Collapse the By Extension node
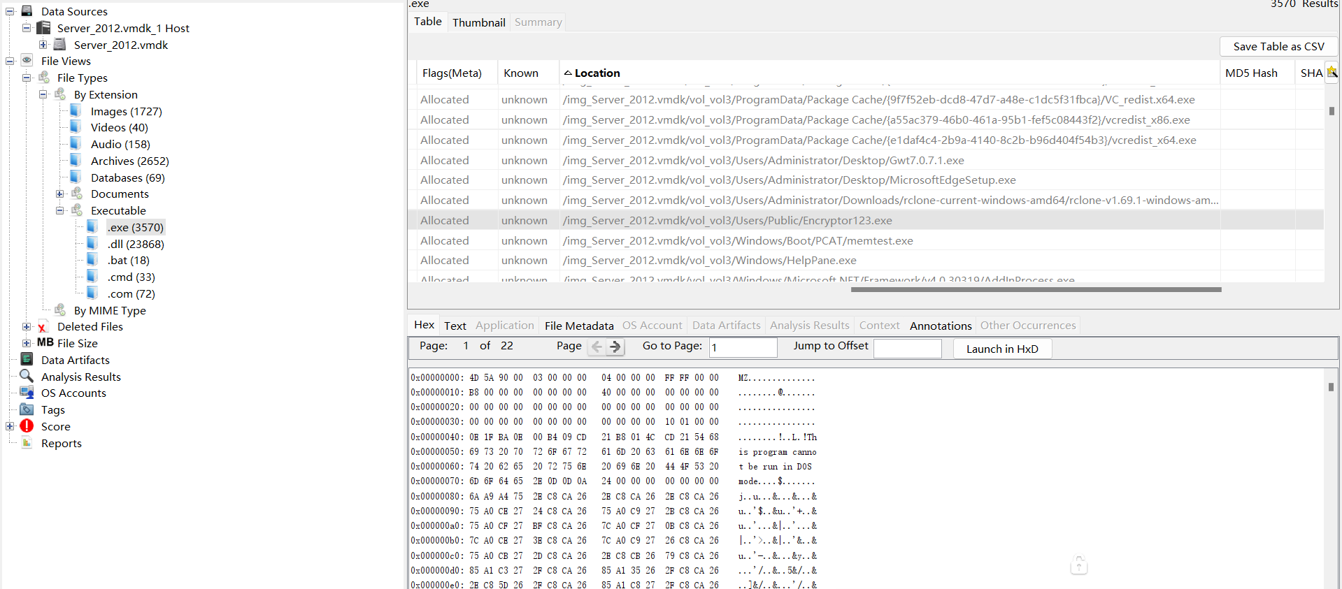Viewport: 1342px width, 589px height. click(43, 94)
